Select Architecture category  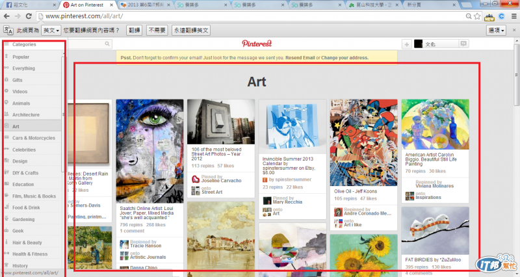pos(26,115)
